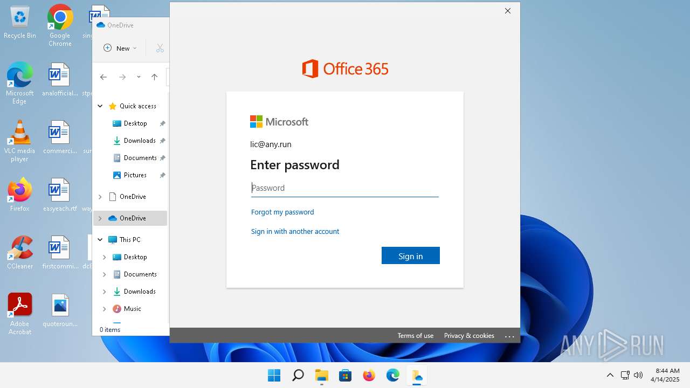
Task: Expand Desktop under This PC
Action: [x=105, y=257]
